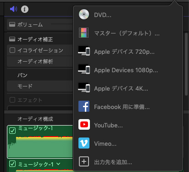This screenshot has width=189, height=172.
Task: Click the DVD disc icon
Action: click(84, 14)
